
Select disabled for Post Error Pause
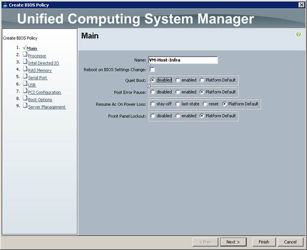point(153,92)
